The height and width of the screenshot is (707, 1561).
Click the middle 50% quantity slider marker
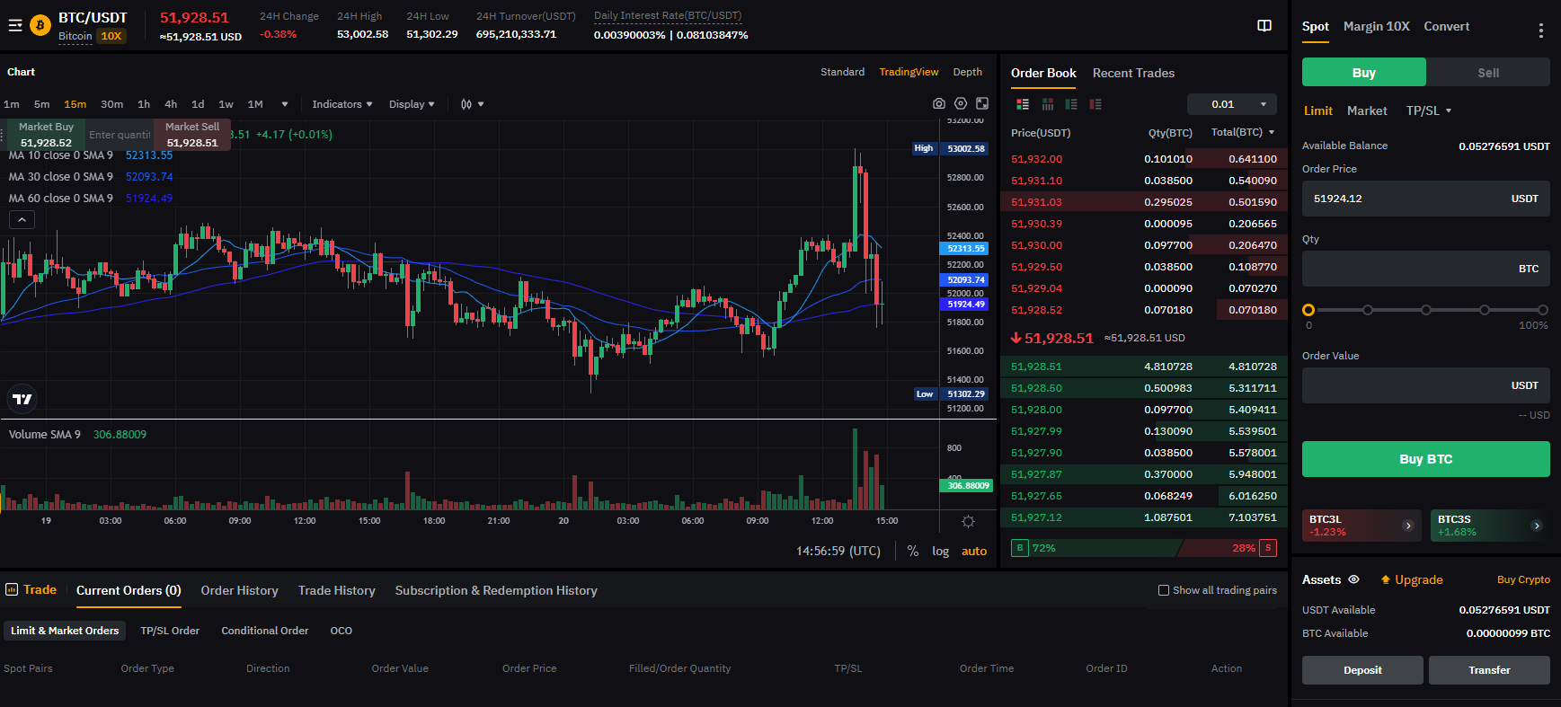[x=1426, y=310]
